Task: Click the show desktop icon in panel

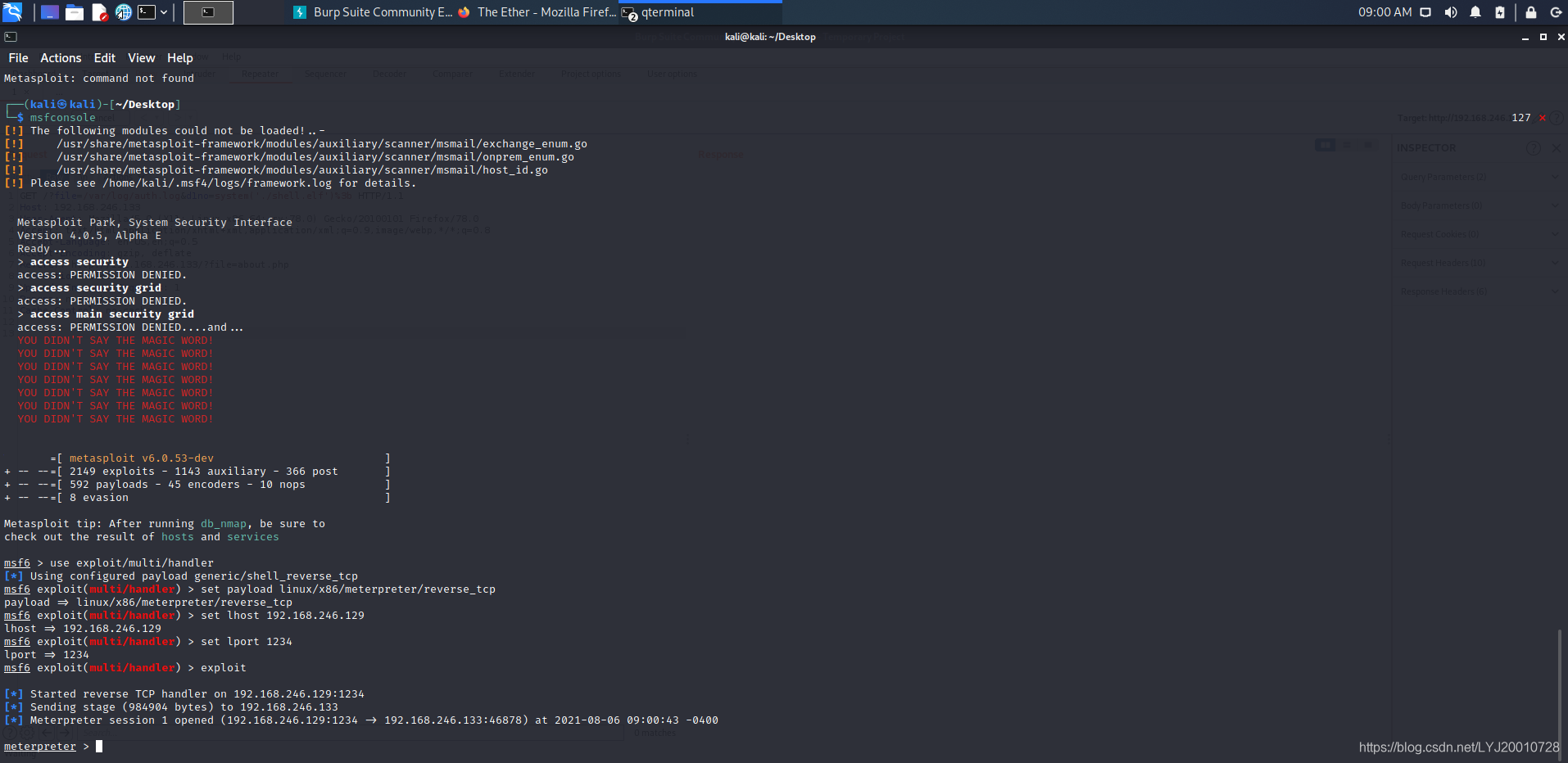Action: click(50, 12)
